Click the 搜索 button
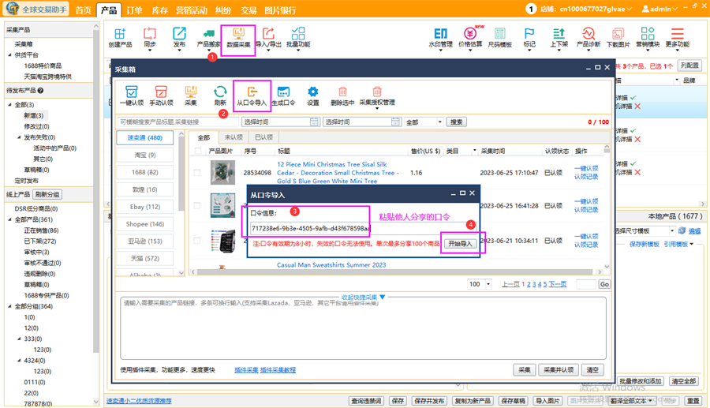Image resolution: width=710 pixels, height=408 pixels. click(x=457, y=122)
